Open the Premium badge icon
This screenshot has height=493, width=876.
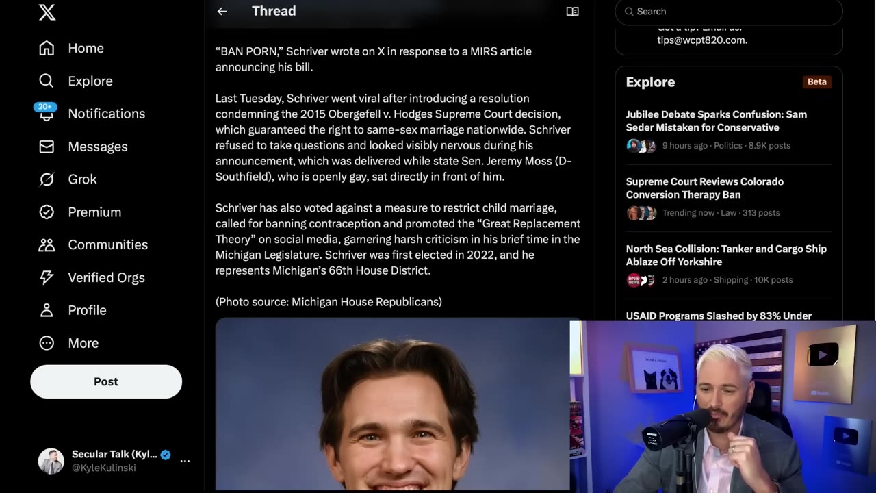(47, 212)
